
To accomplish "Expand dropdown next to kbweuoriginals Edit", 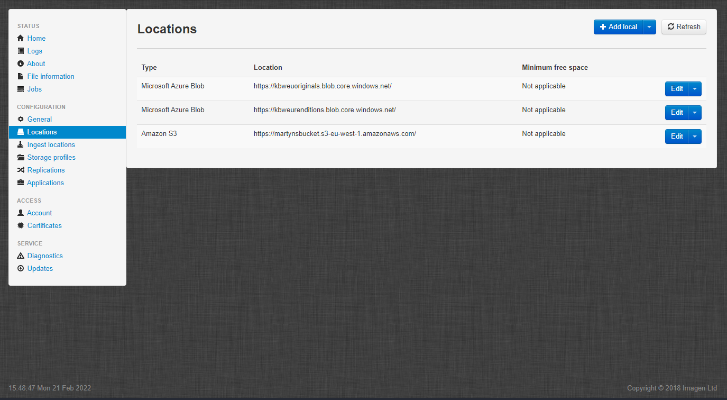I will (x=695, y=89).
